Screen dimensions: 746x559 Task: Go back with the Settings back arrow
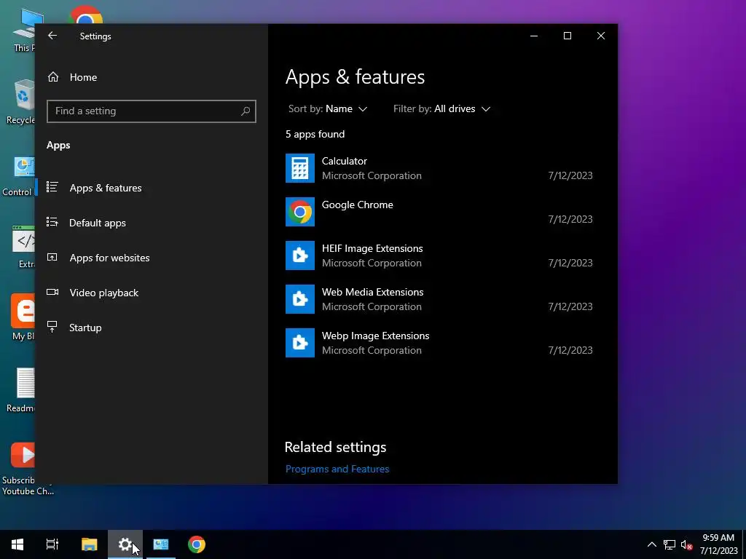pyautogui.click(x=52, y=36)
